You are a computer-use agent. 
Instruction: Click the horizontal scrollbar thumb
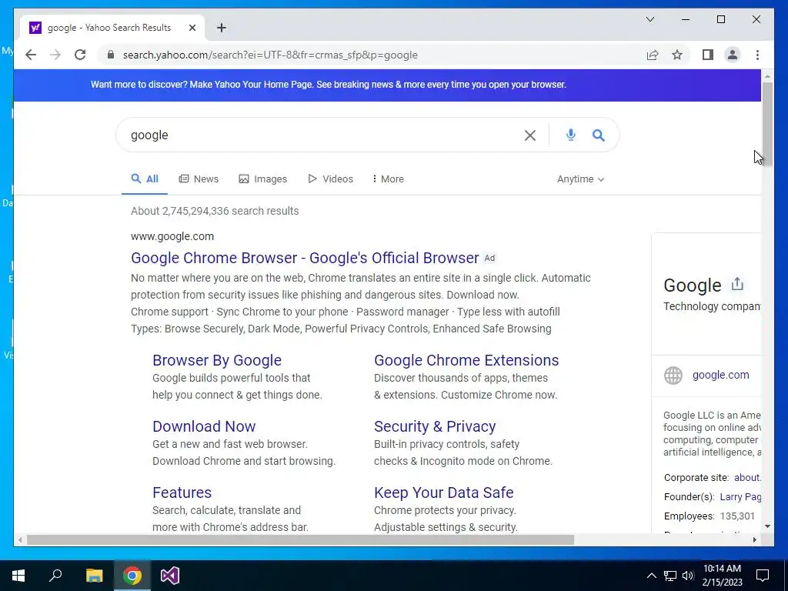[x=300, y=539]
